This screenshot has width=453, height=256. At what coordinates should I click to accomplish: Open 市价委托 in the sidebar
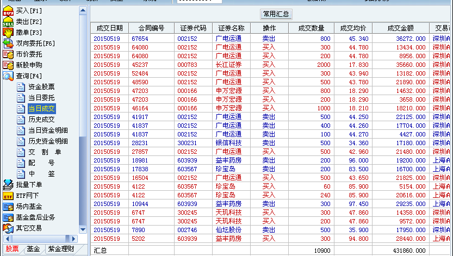pyautogui.click(x=28, y=54)
